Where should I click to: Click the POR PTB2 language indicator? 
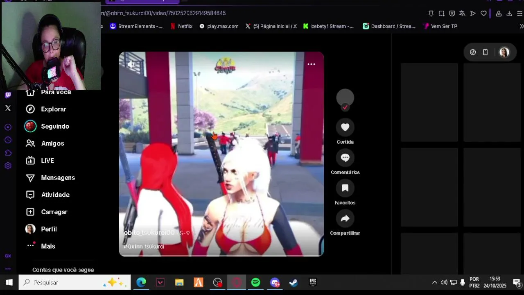point(474,282)
